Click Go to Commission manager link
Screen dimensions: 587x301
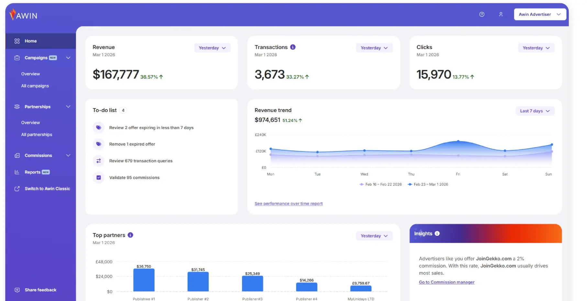pos(447,282)
